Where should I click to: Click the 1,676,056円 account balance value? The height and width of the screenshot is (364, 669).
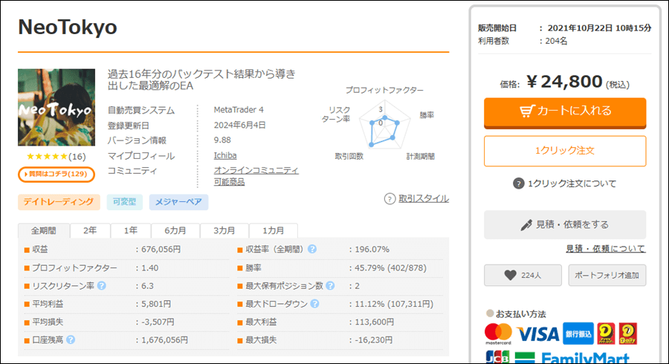pyautogui.click(x=165, y=339)
